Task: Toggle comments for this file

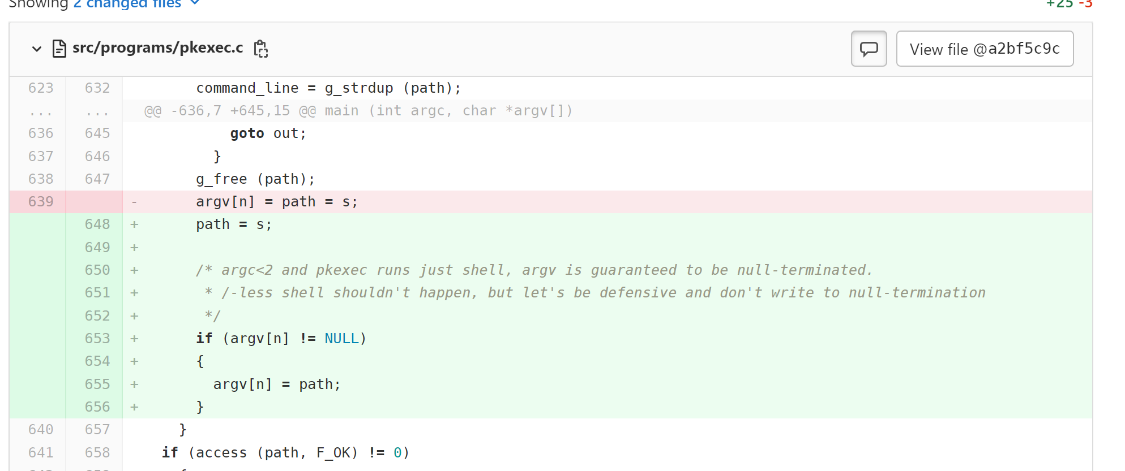Action: point(869,49)
